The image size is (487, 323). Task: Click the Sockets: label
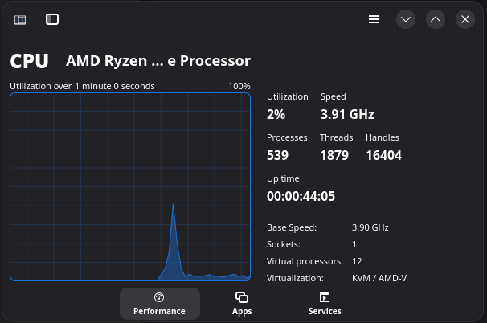pos(283,244)
